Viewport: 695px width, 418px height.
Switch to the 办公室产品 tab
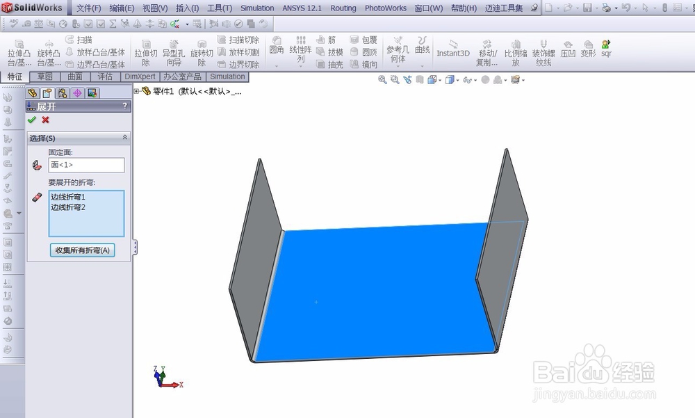tap(182, 77)
